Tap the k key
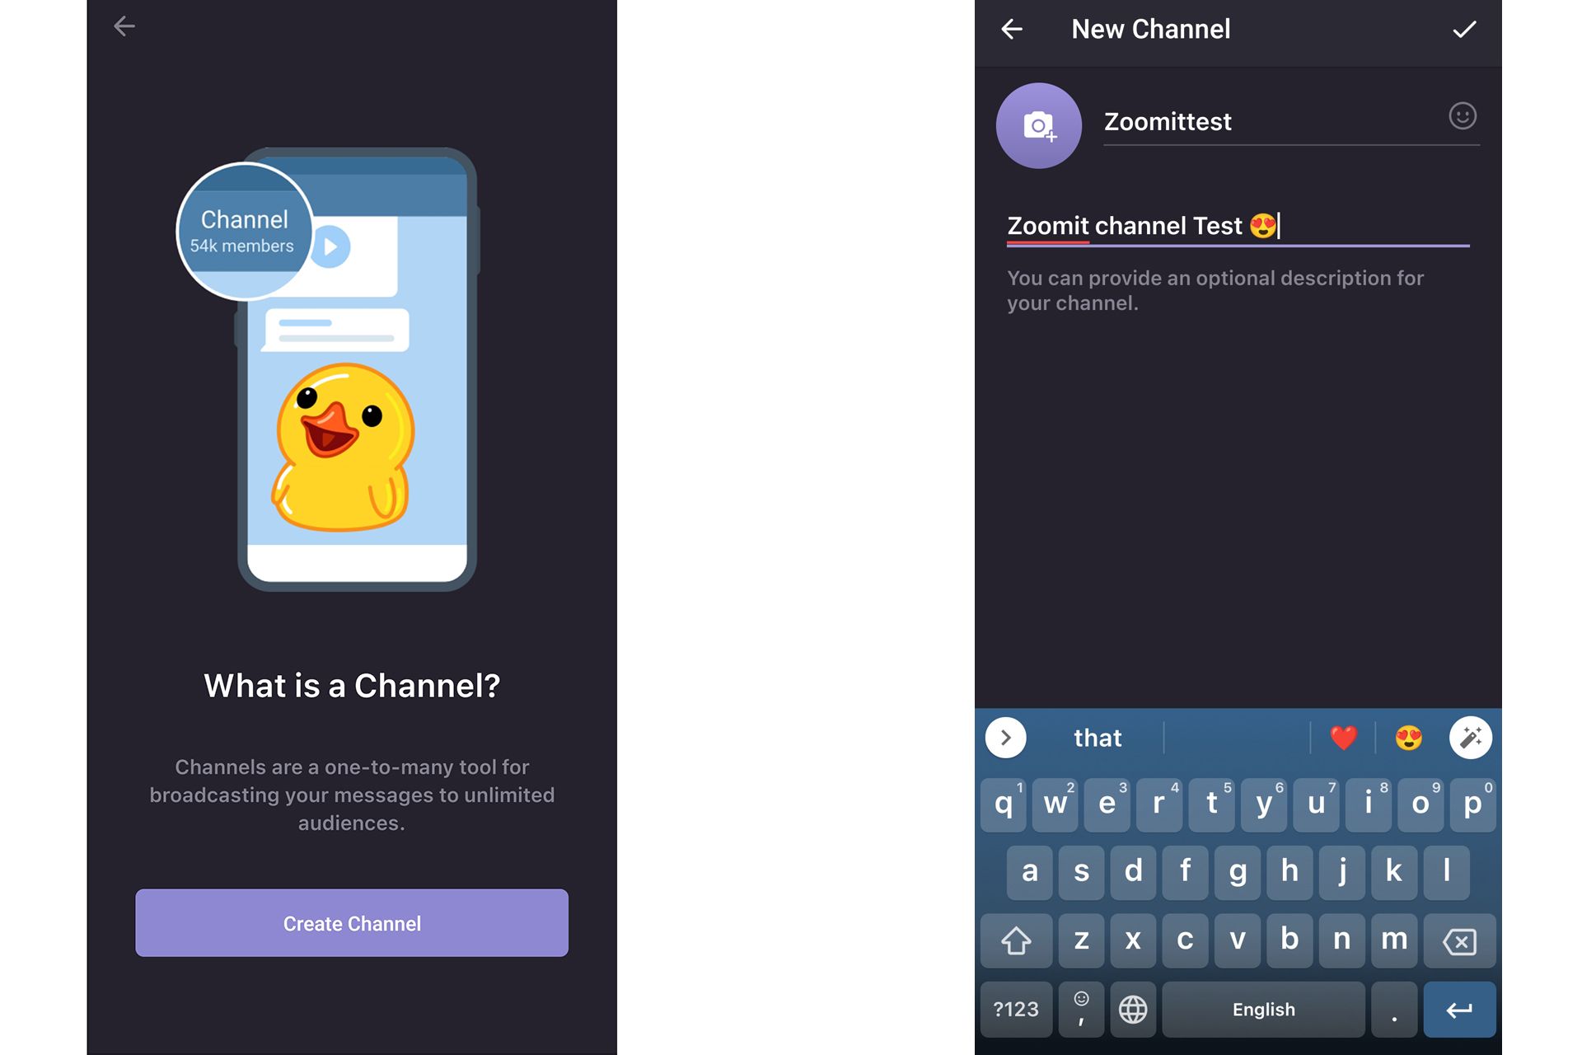 1394,872
